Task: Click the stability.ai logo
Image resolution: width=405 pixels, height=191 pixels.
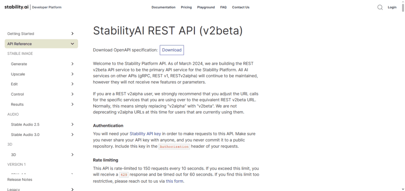Action: point(16,7)
